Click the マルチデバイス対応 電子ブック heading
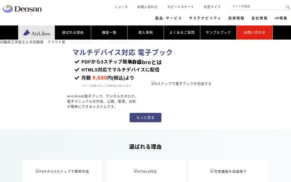This screenshot has width=291, height=182. coord(122,52)
